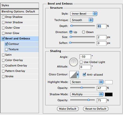Image resolution: width=123 pixels, height=115 pixels.
Task: Enable the Inner Shadow checkbox
Action: (x=3, y=23)
